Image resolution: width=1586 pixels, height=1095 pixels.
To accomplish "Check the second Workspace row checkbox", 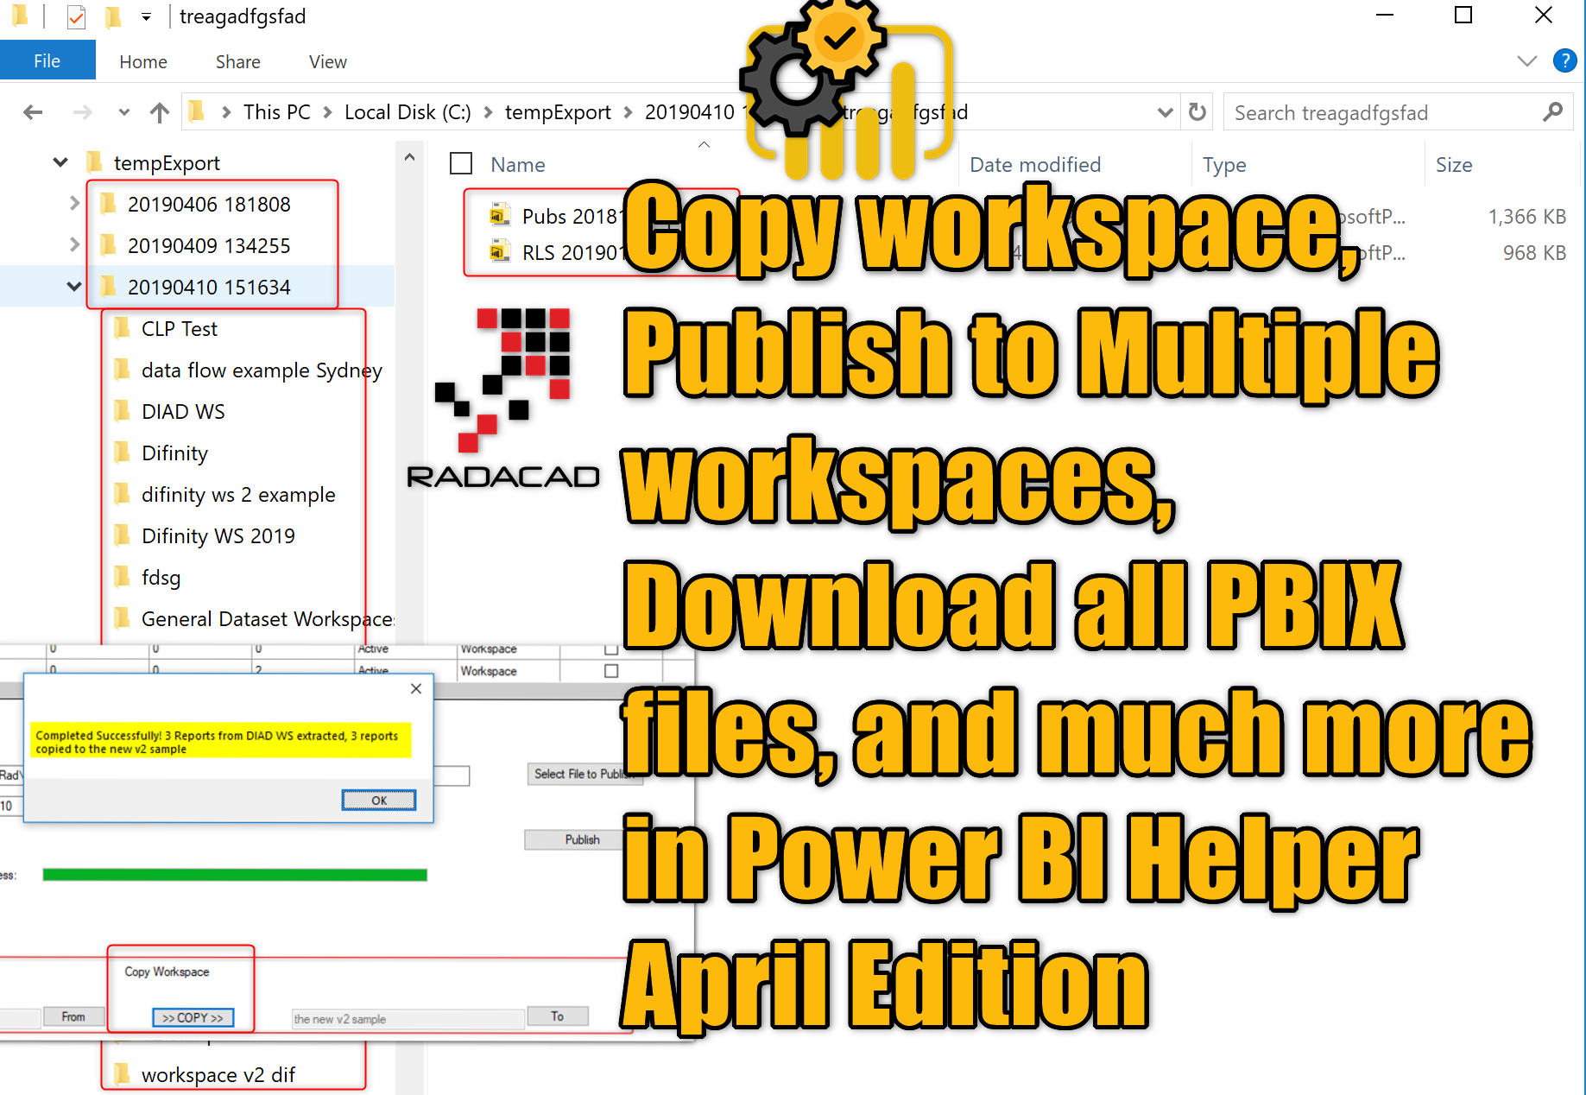I will click(611, 671).
